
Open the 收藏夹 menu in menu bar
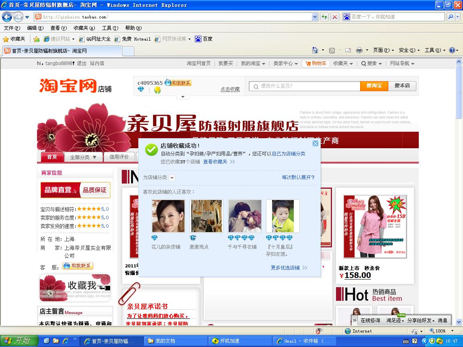tap(84, 28)
